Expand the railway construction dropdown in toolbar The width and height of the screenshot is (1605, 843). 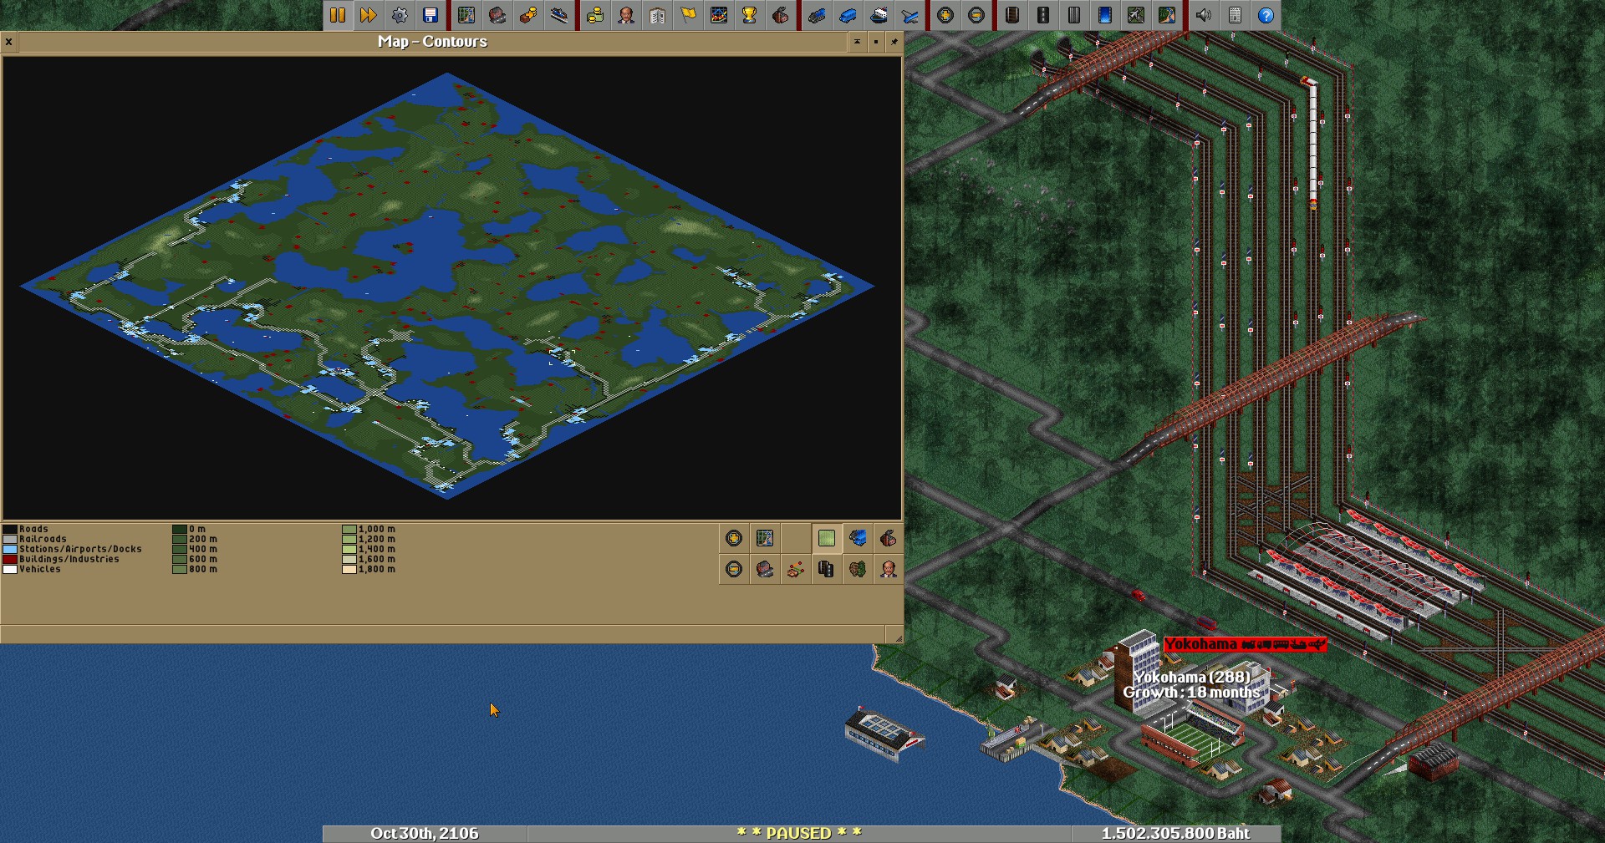[x=1012, y=15]
